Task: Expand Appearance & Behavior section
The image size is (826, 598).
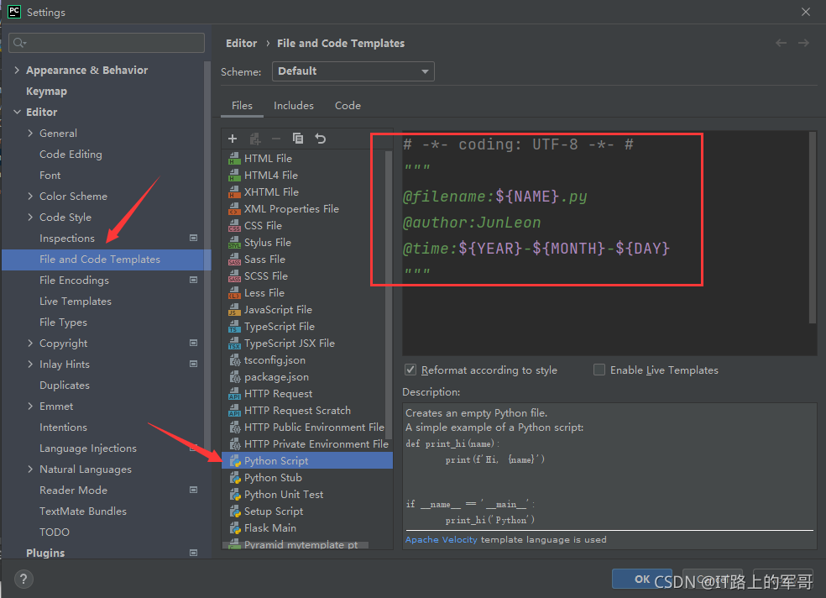Action: point(17,70)
